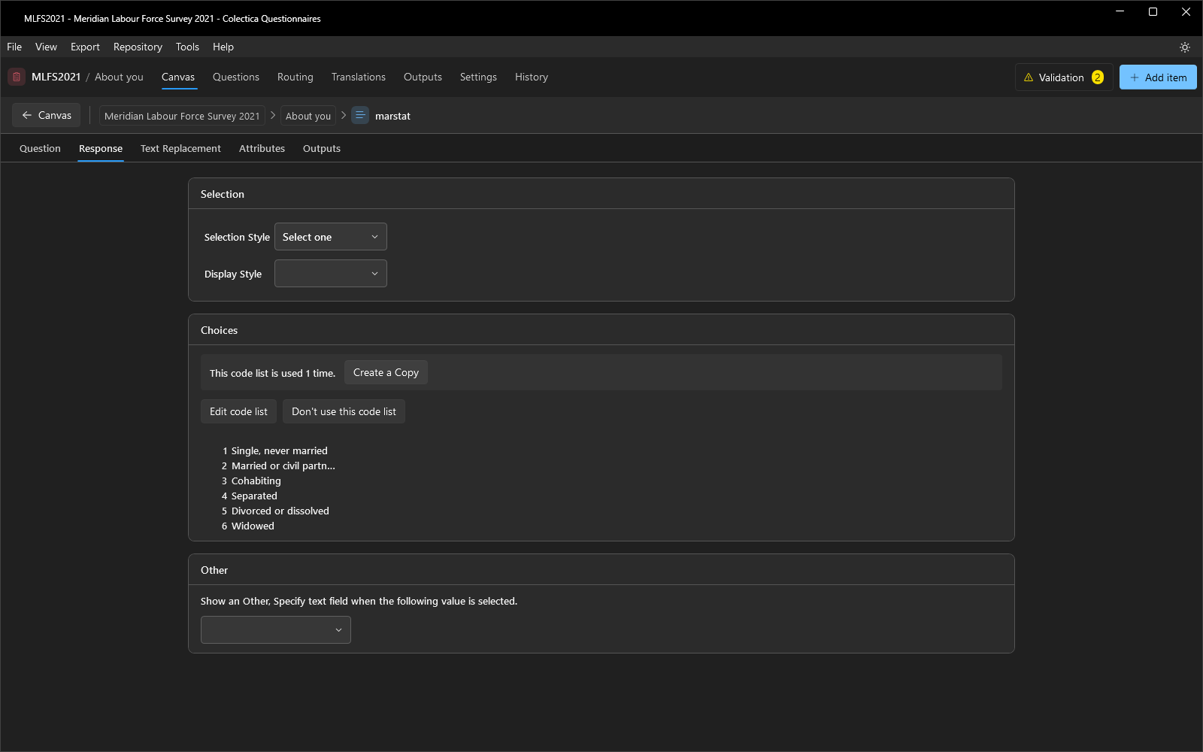
Task: Click Edit code list button
Action: coord(238,411)
